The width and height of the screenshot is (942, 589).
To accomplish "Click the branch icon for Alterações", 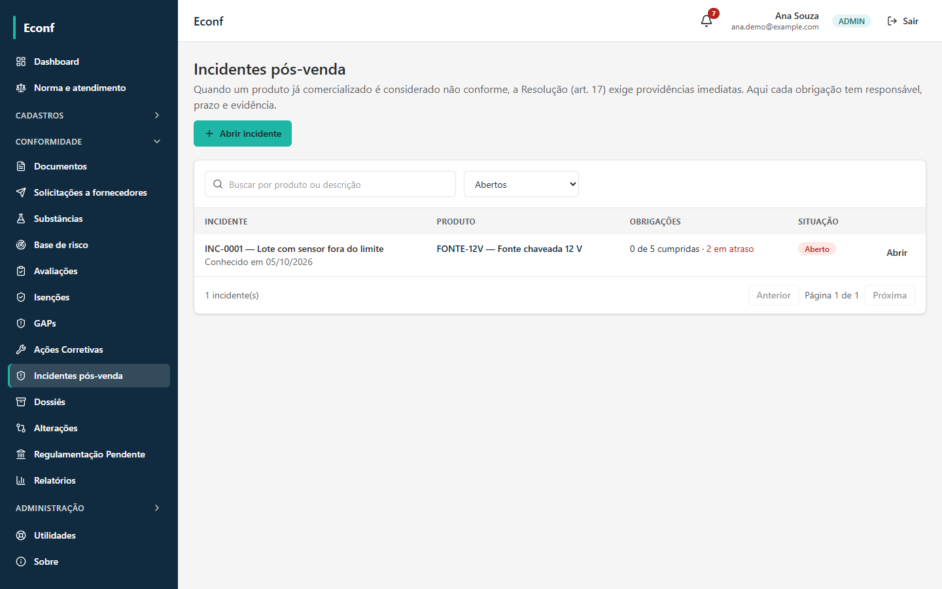I will point(21,428).
